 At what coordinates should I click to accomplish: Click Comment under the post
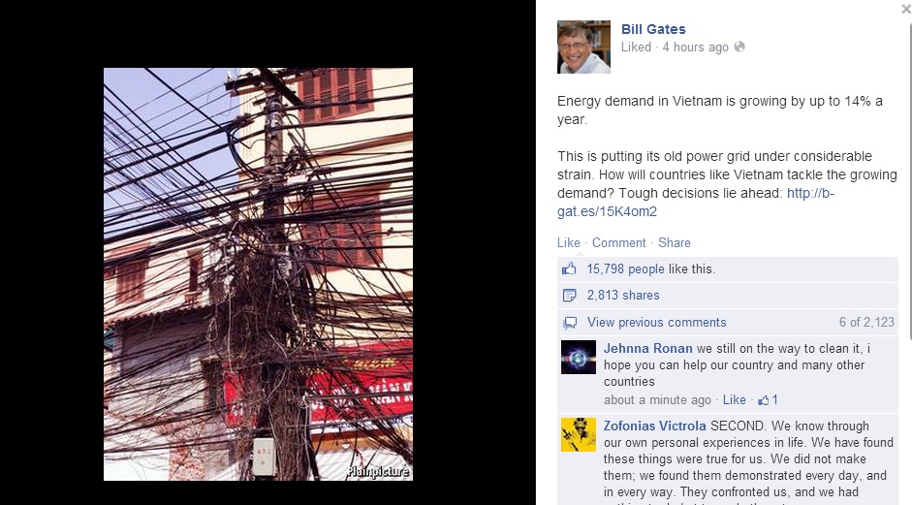coord(619,242)
